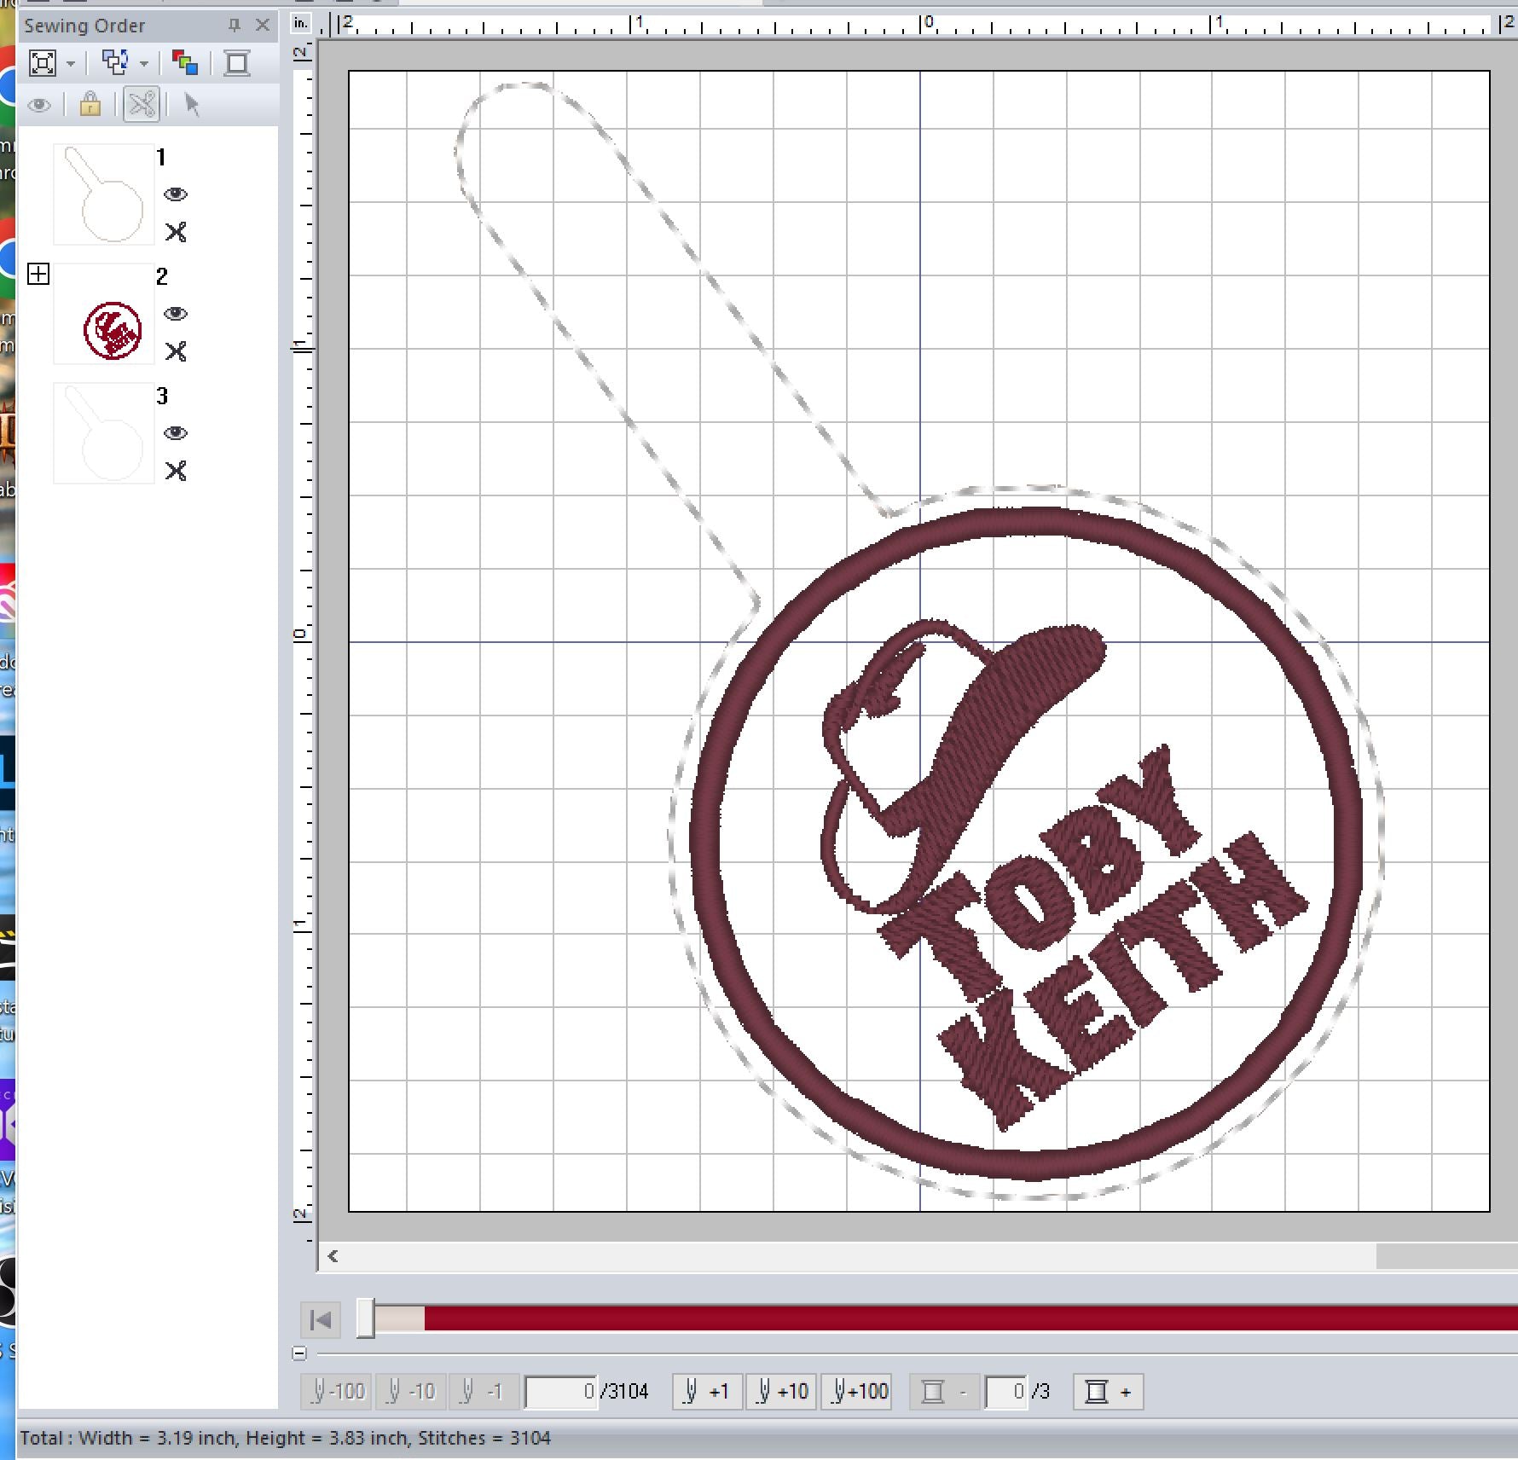Advance forward 10 stitches
Viewport: 1518px width, 1460px height.
pos(781,1392)
